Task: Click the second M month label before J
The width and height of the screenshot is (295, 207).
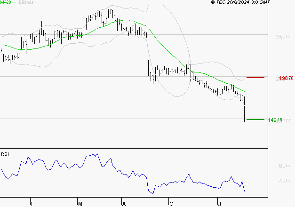Action: click(171, 204)
